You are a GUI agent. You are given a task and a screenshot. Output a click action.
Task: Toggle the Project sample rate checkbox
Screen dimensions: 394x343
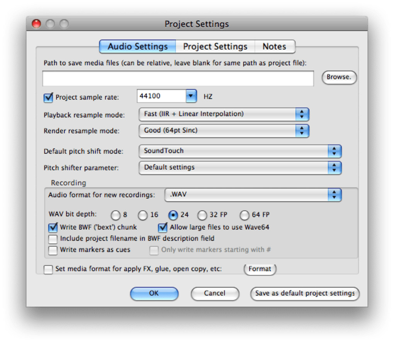48,98
